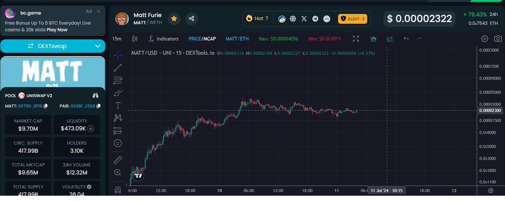
Task: Select the brush drawing tool
Action: [x=118, y=93]
